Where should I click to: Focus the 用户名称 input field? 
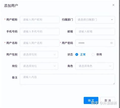pos(39,43)
